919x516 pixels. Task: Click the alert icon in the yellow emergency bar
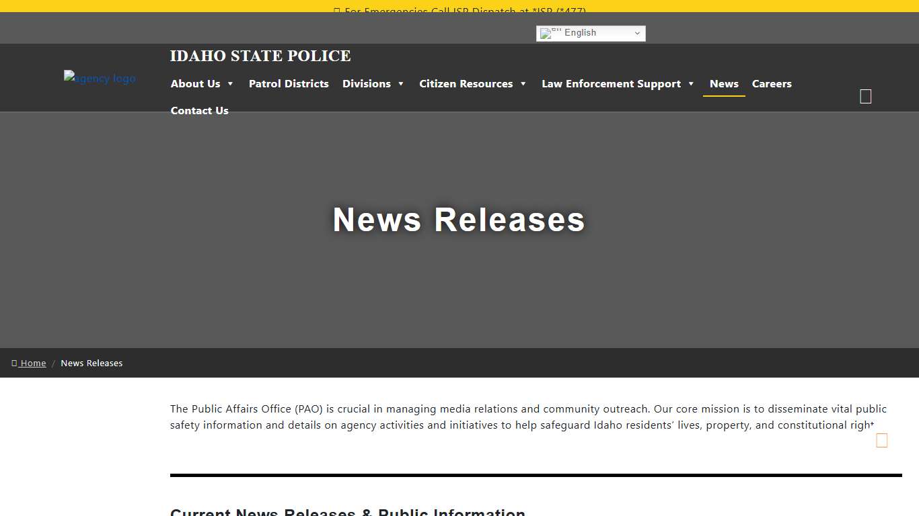pyautogui.click(x=336, y=11)
